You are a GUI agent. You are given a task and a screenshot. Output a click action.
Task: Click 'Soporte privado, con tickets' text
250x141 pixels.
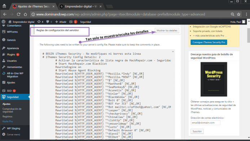pyautogui.click(x=207, y=31)
